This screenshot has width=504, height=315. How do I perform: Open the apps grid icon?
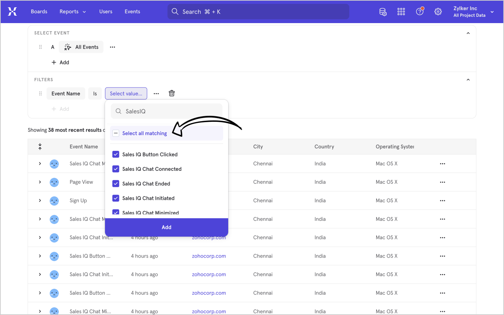(401, 12)
